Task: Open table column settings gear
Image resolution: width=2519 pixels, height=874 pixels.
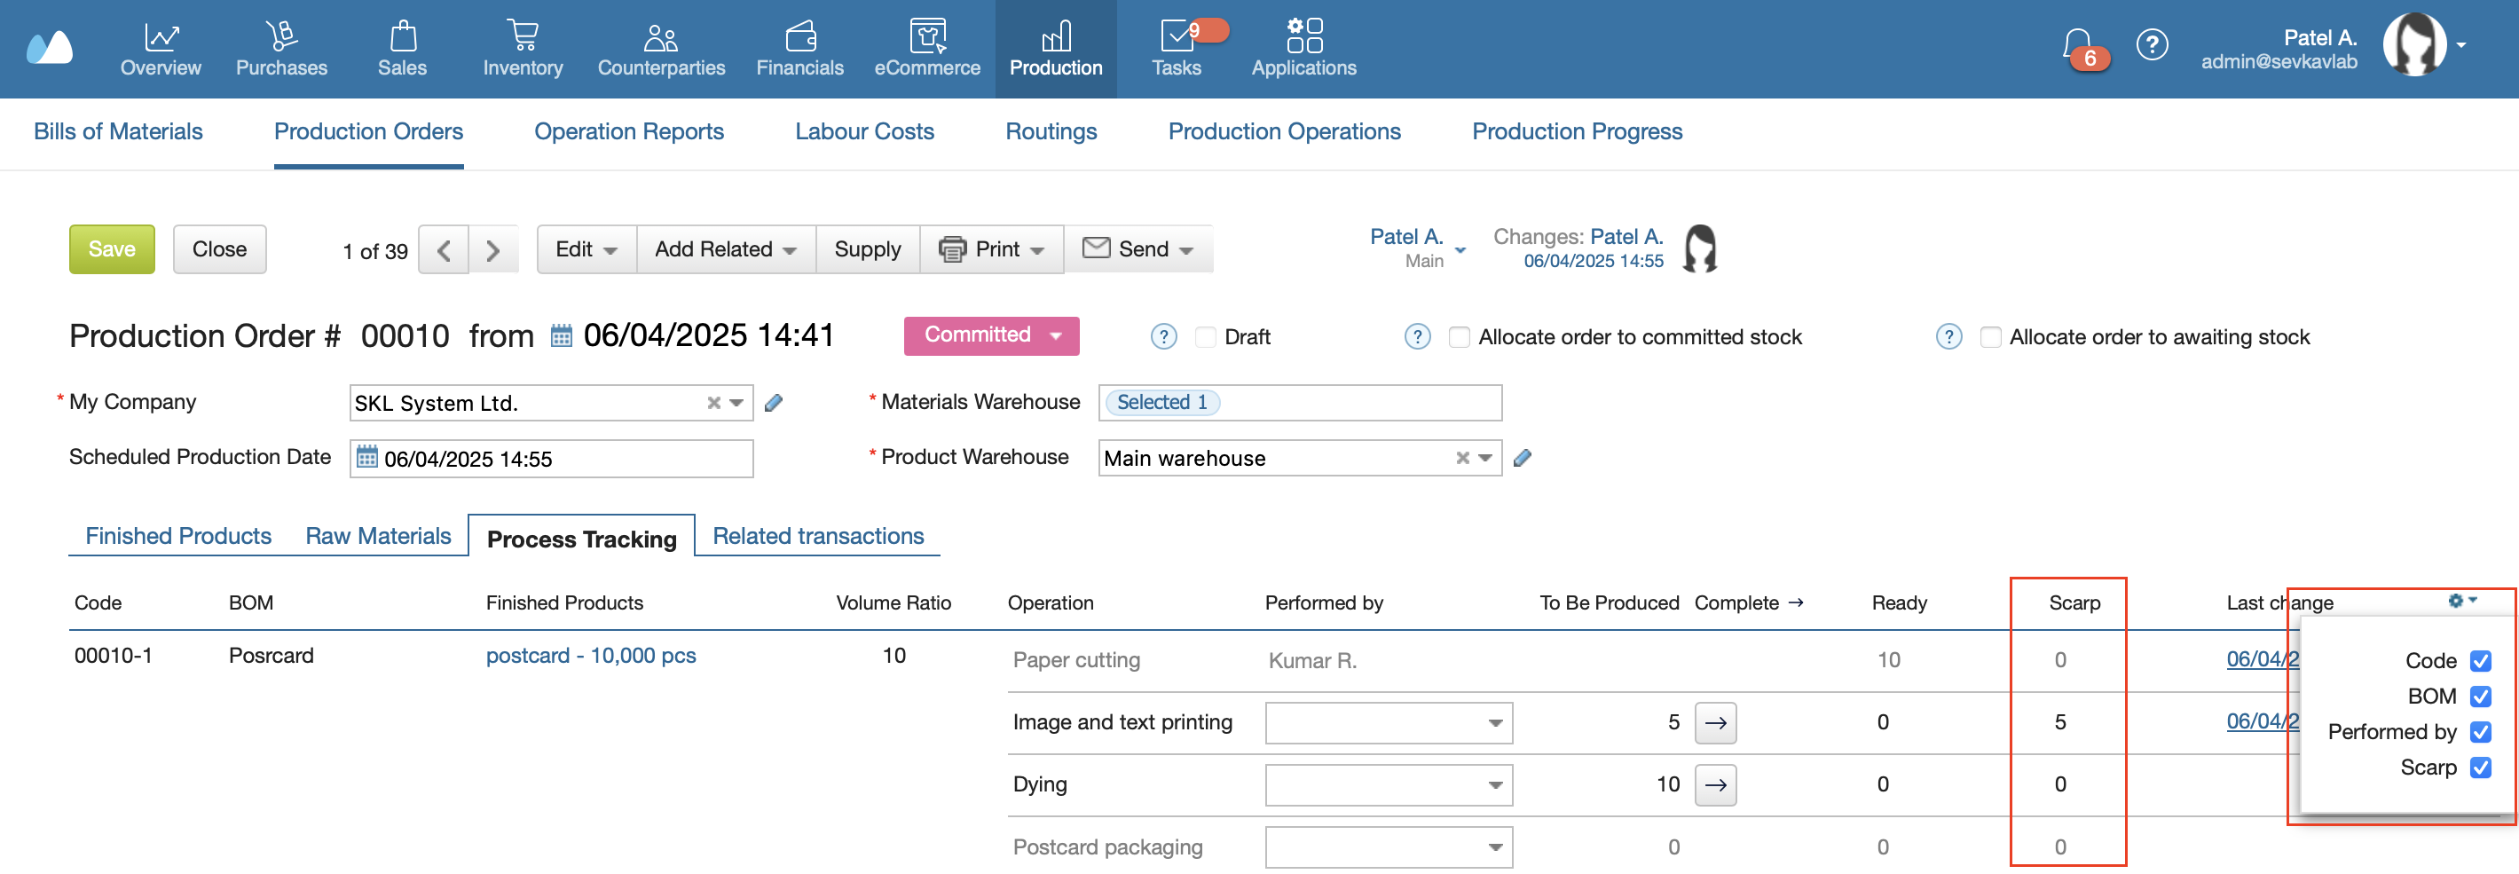Action: click(2462, 602)
